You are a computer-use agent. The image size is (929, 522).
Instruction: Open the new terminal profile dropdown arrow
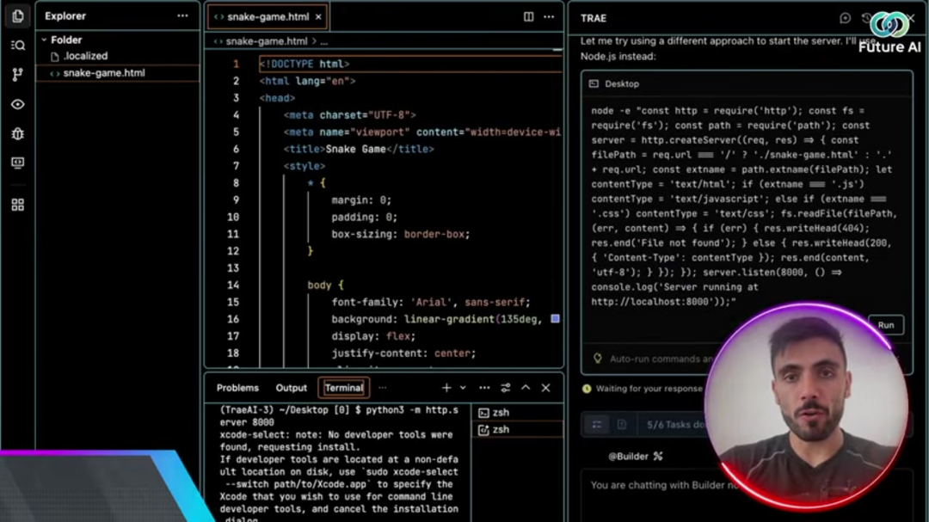click(x=463, y=388)
